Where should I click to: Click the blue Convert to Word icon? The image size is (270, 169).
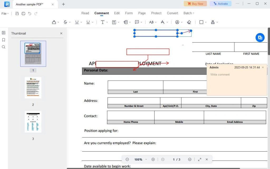point(260,37)
